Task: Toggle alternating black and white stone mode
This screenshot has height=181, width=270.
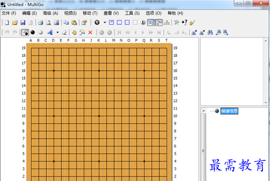Action: 25,32
